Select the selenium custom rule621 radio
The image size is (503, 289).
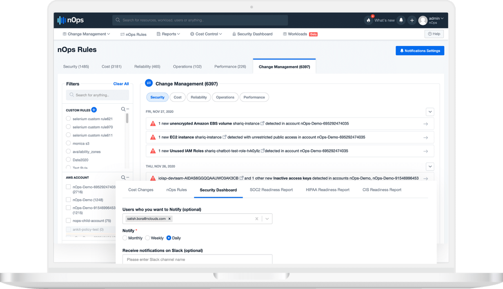pyautogui.click(x=68, y=119)
